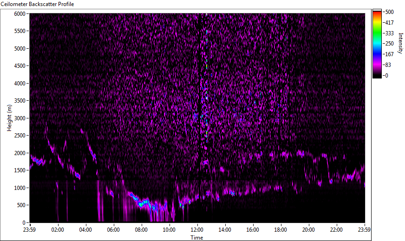Click the 08:00 time axis label

(141, 230)
